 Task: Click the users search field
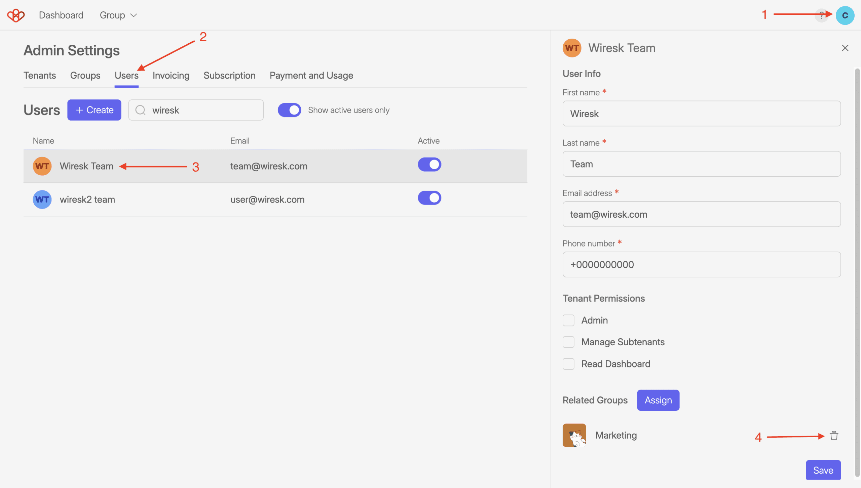196,110
